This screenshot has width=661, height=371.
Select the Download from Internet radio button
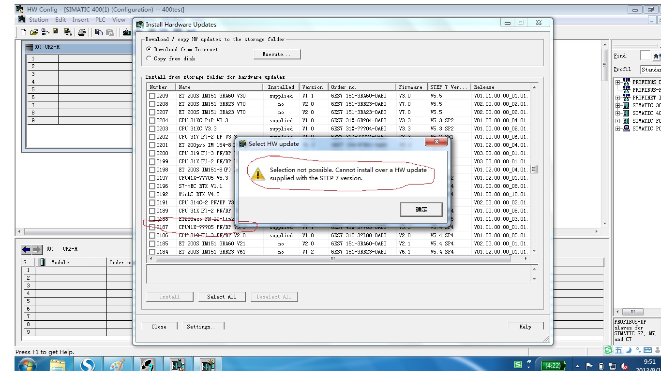point(149,49)
